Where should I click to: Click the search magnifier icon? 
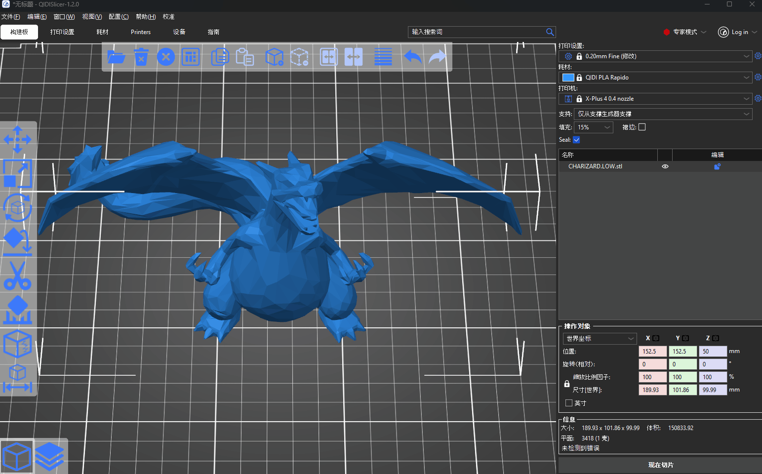pos(550,32)
